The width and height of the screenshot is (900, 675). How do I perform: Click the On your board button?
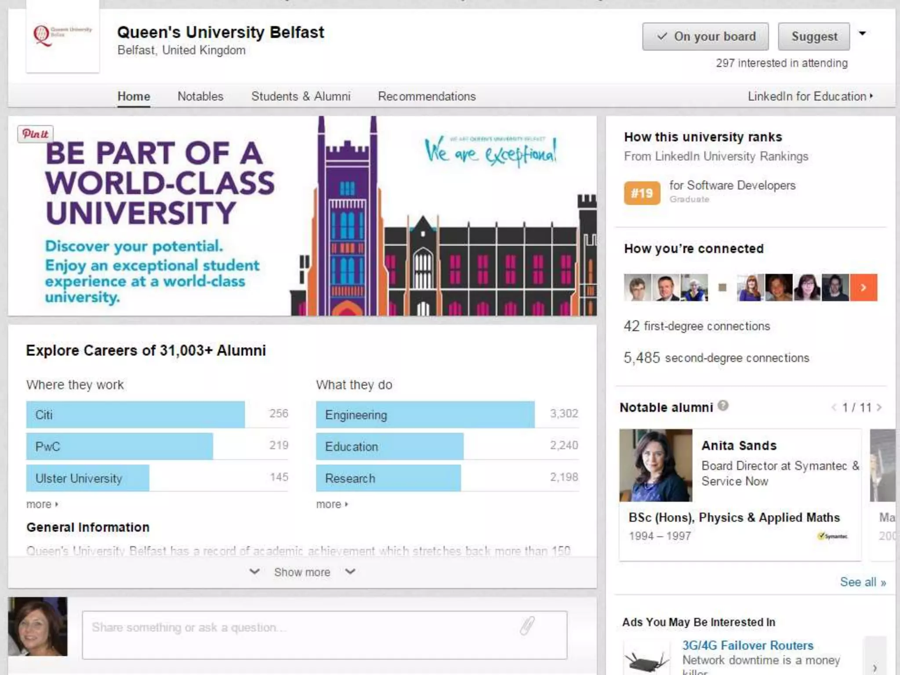pyautogui.click(x=705, y=36)
